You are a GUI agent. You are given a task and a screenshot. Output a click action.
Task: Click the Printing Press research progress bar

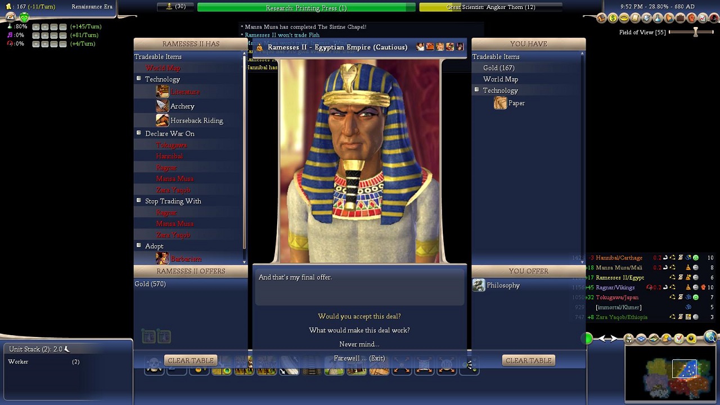tap(307, 7)
